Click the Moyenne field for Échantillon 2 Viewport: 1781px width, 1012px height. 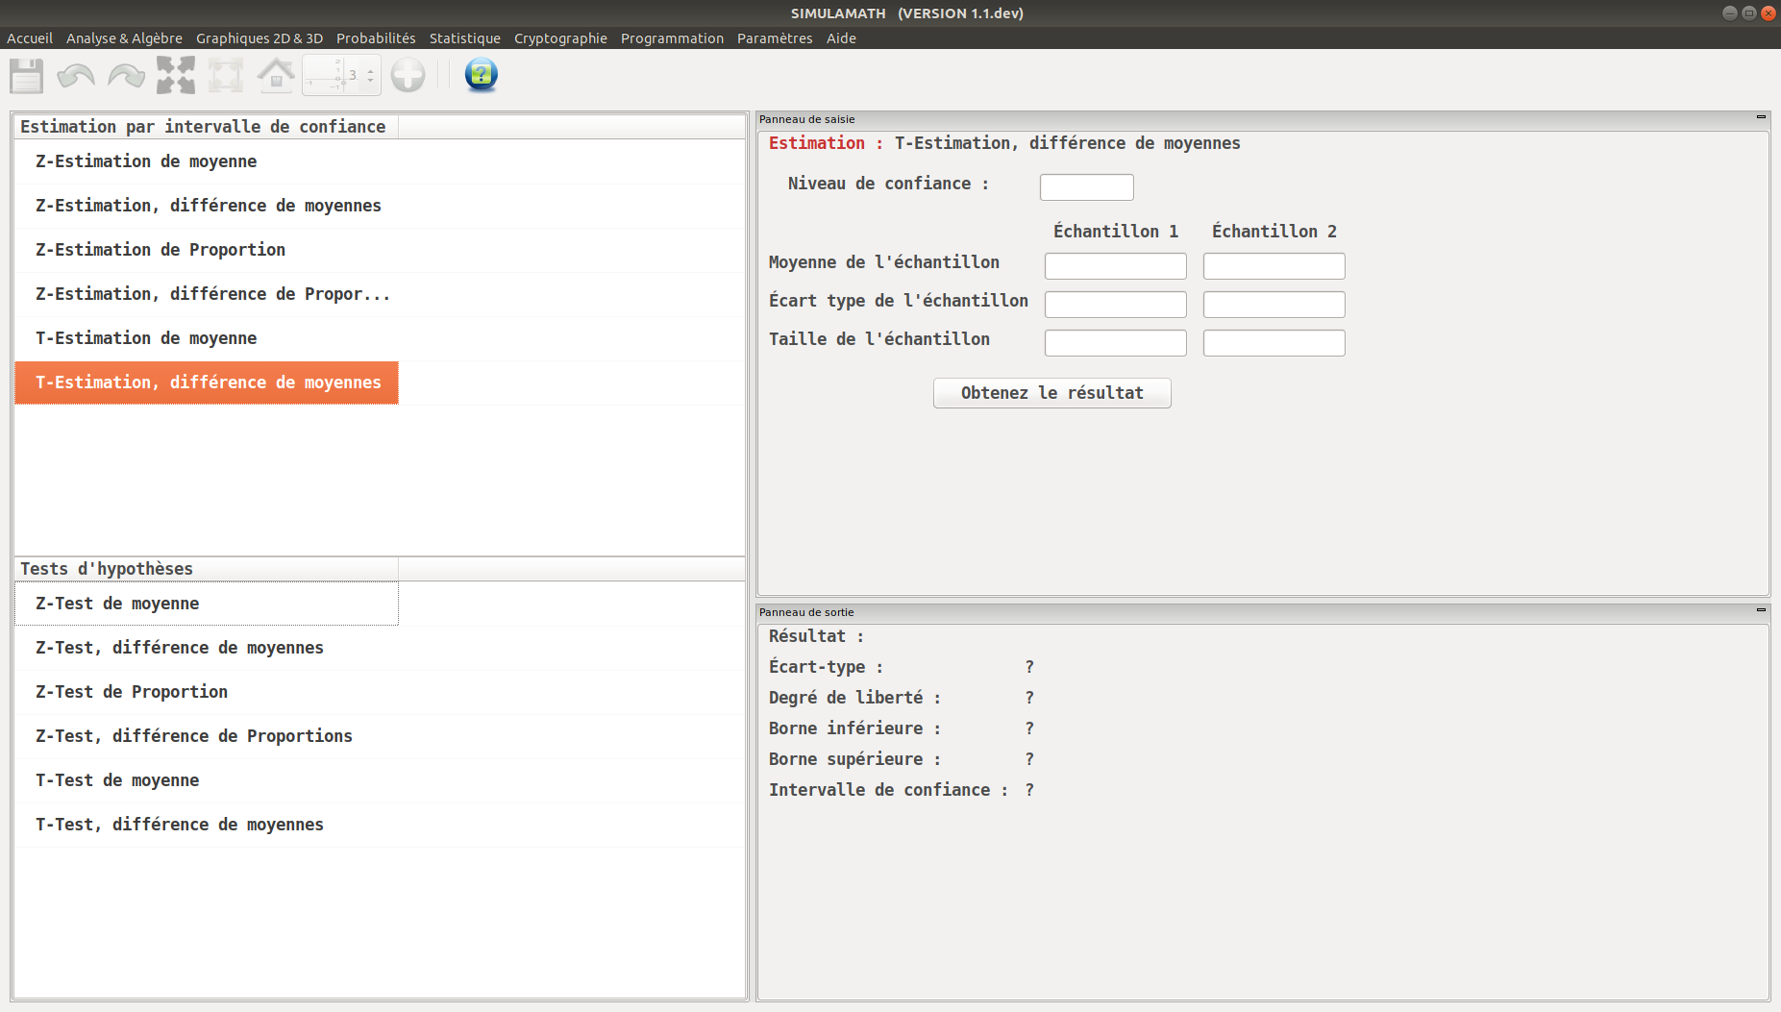[1274, 265]
